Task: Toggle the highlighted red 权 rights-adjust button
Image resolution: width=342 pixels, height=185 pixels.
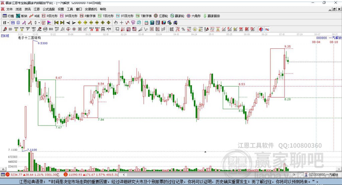Action: tap(44, 22)
